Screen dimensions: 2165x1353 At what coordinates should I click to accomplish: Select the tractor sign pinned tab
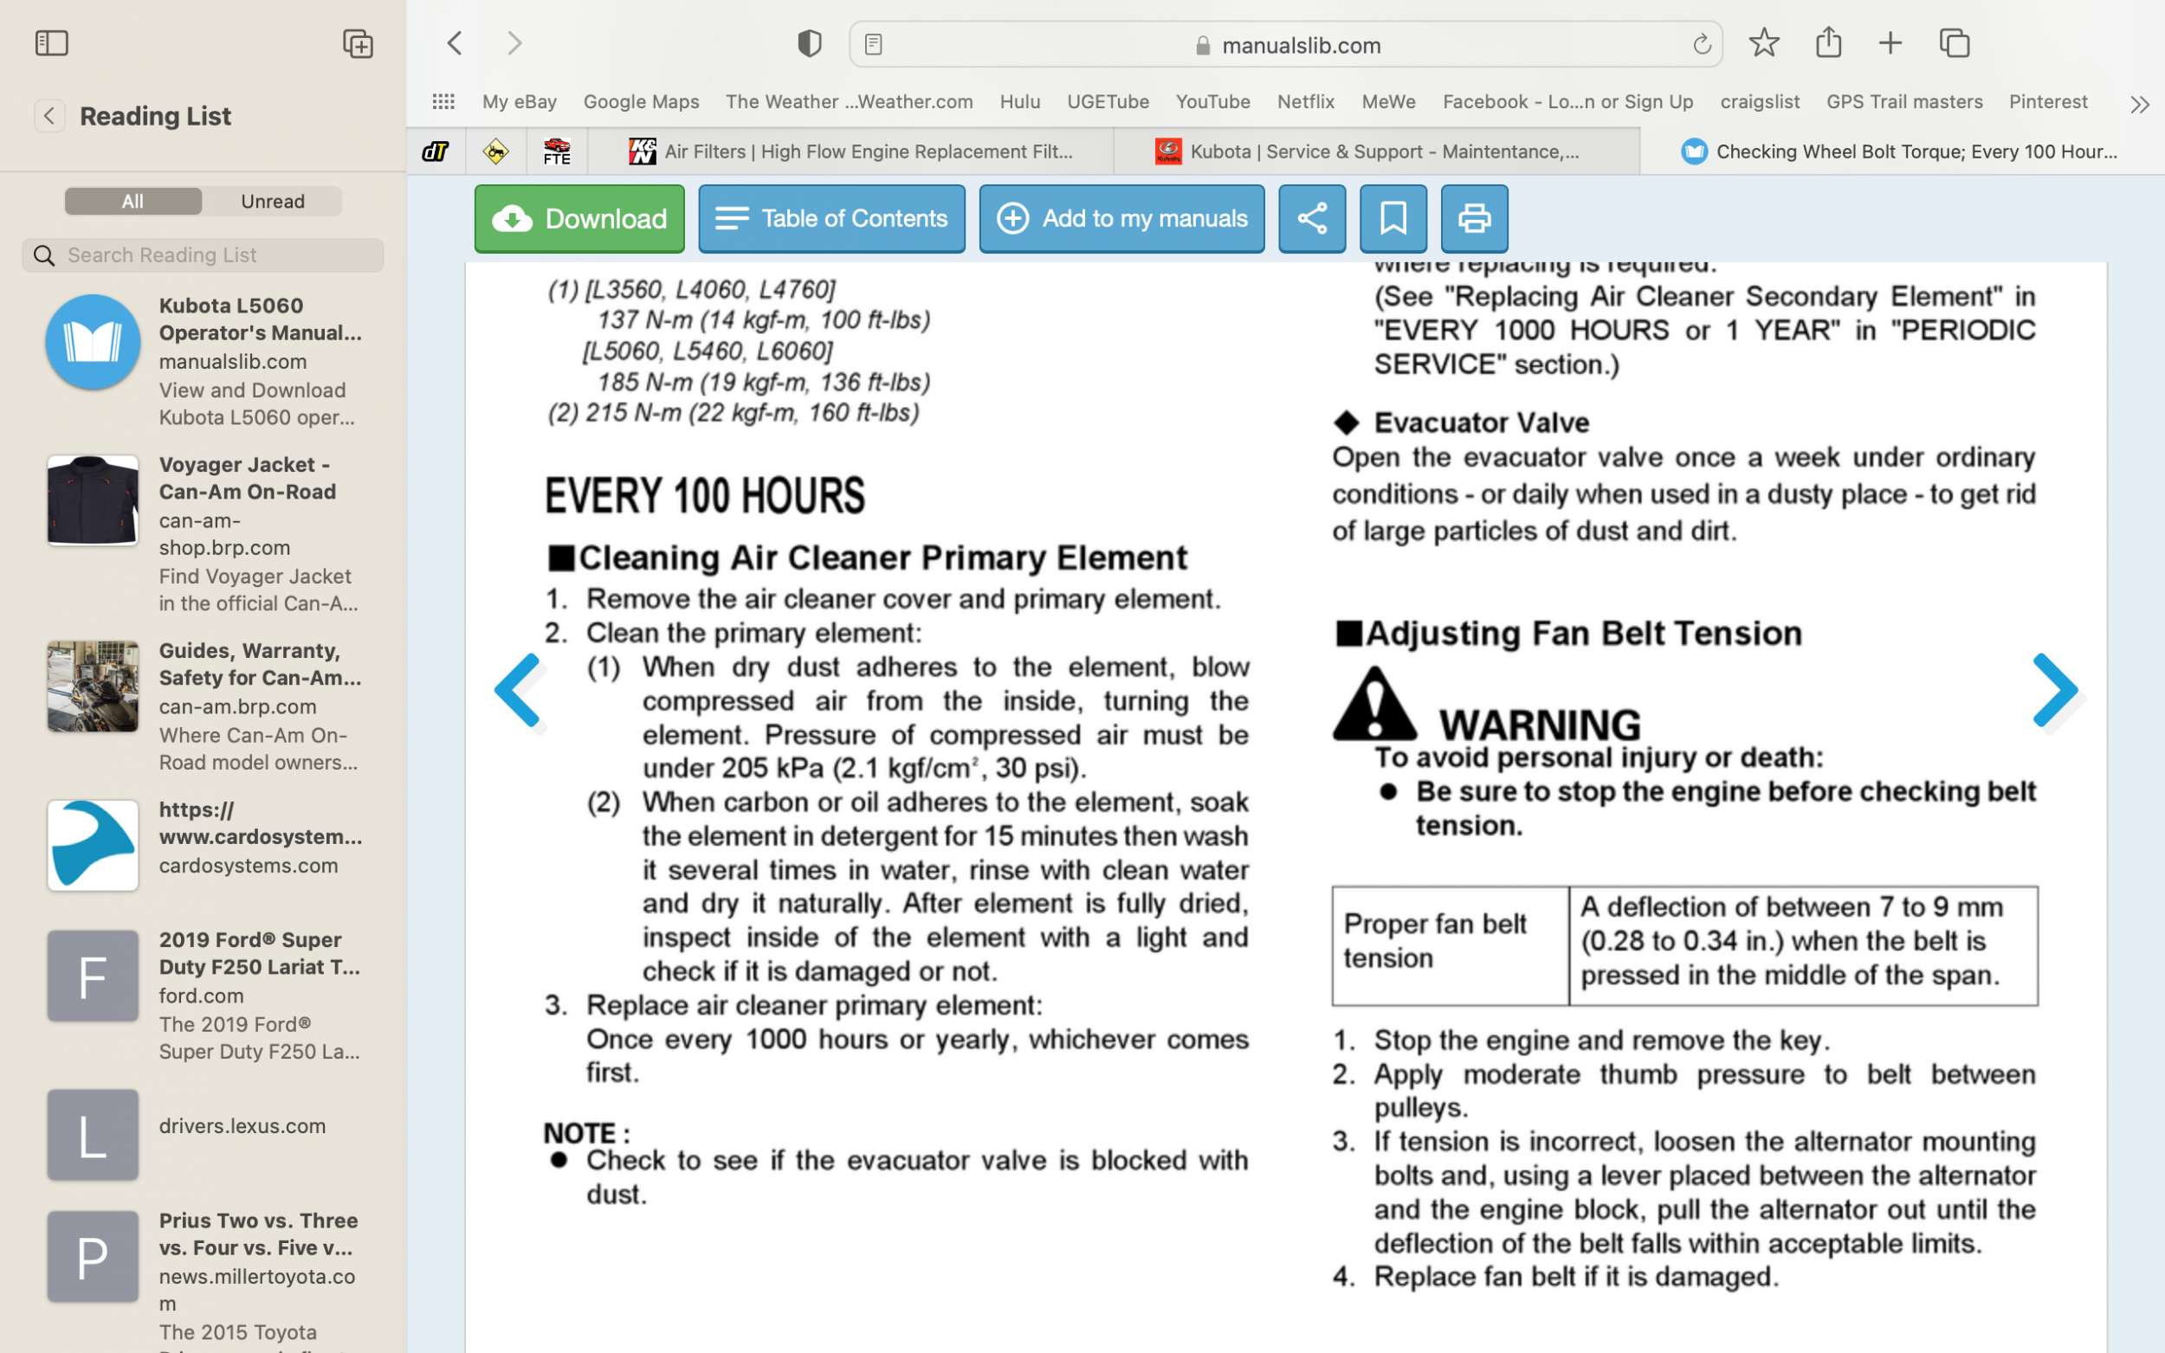click(496, 151)
